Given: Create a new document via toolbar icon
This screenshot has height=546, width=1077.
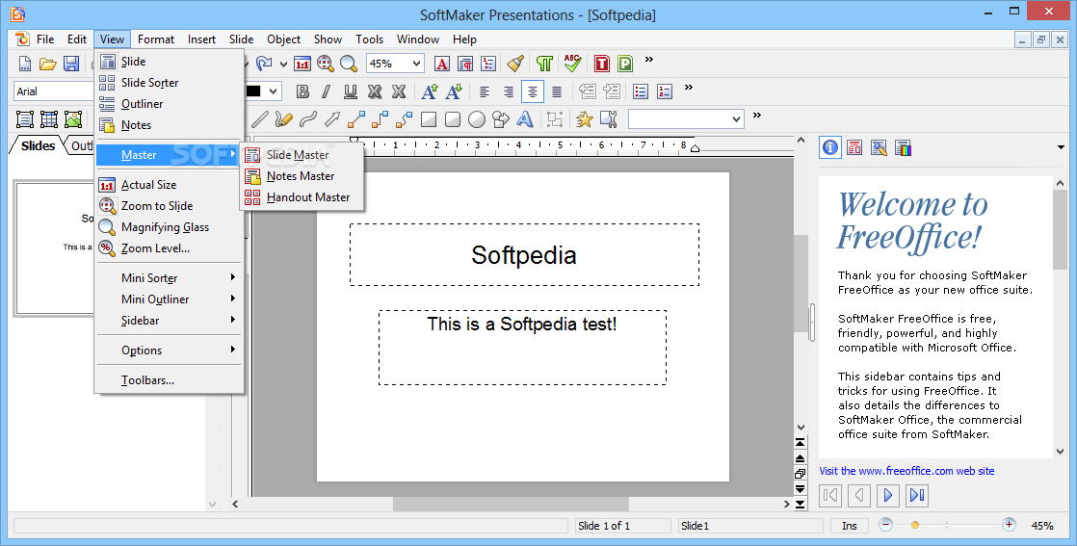Looking at the screenshot, I should pyautogui.click(x=25, y=64).
